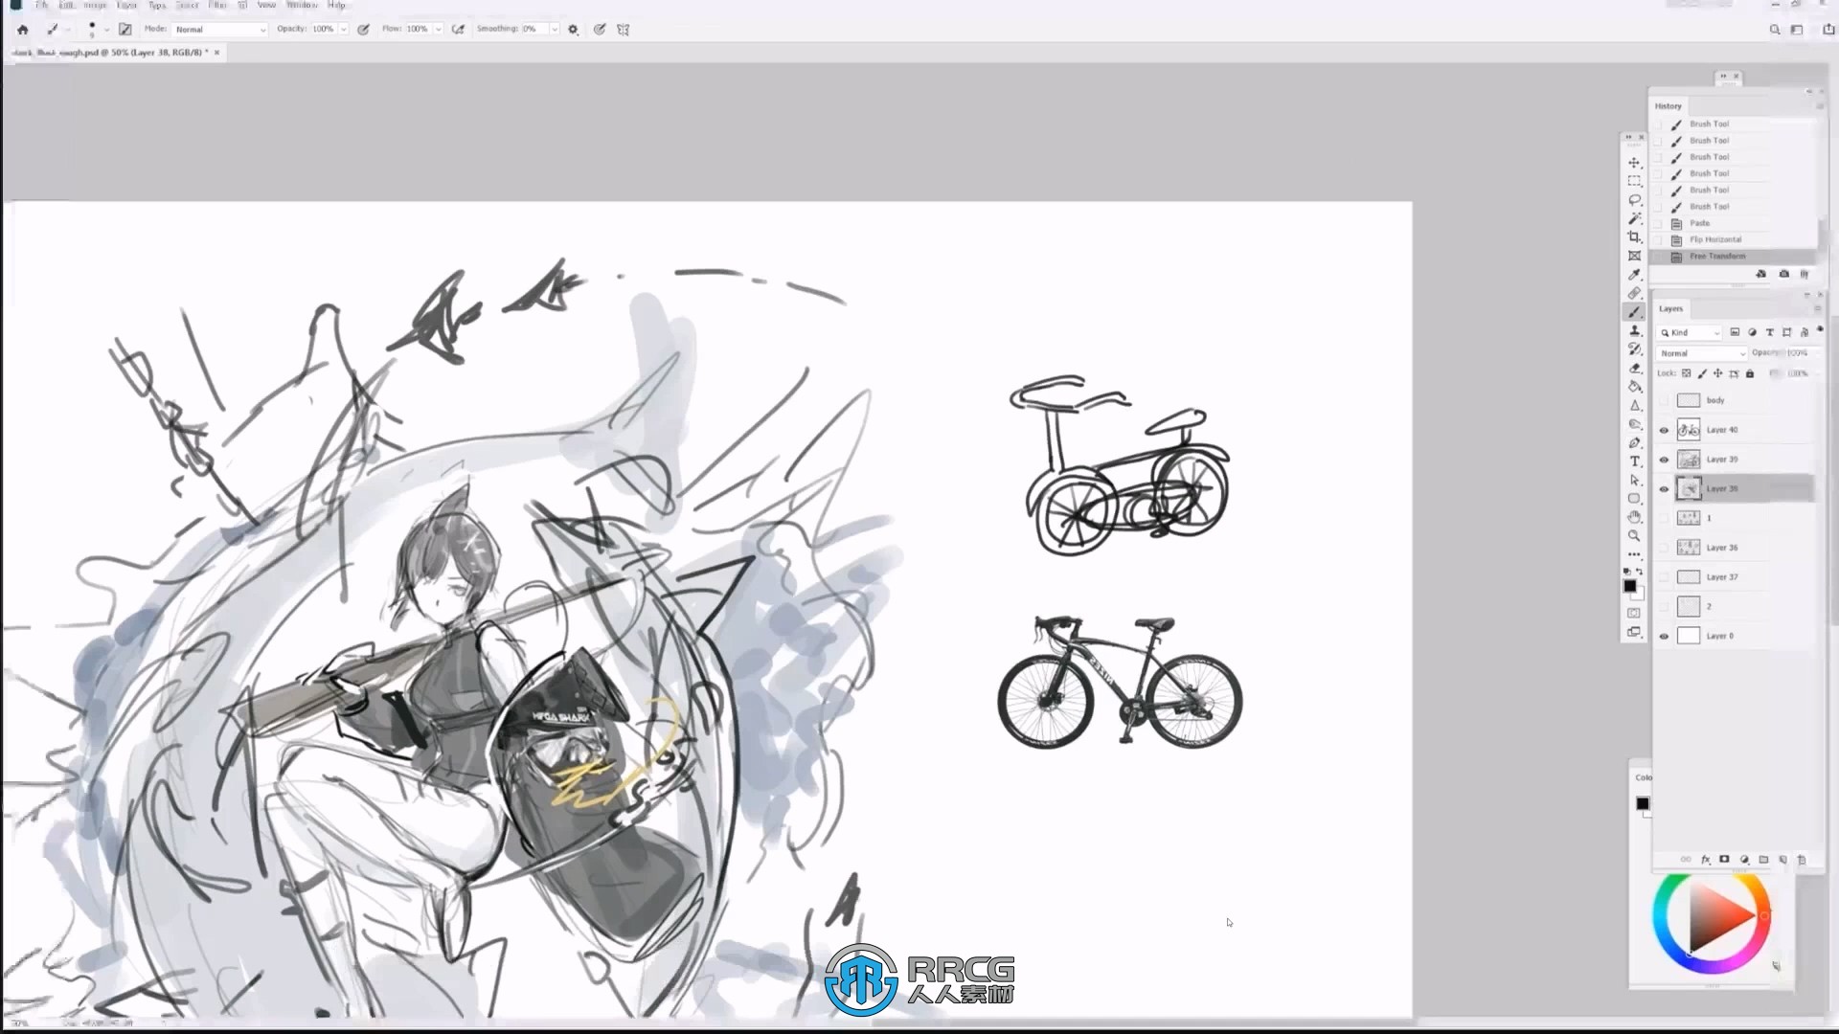
Task: Hide Layer 38
Action: pyautogui.click(x=1664, y=489)
